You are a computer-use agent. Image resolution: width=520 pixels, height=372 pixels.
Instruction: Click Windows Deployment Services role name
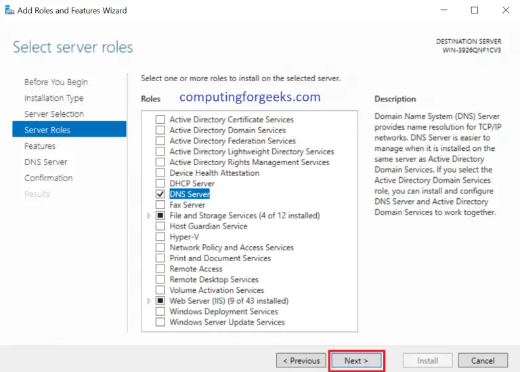tap(224, 311)
